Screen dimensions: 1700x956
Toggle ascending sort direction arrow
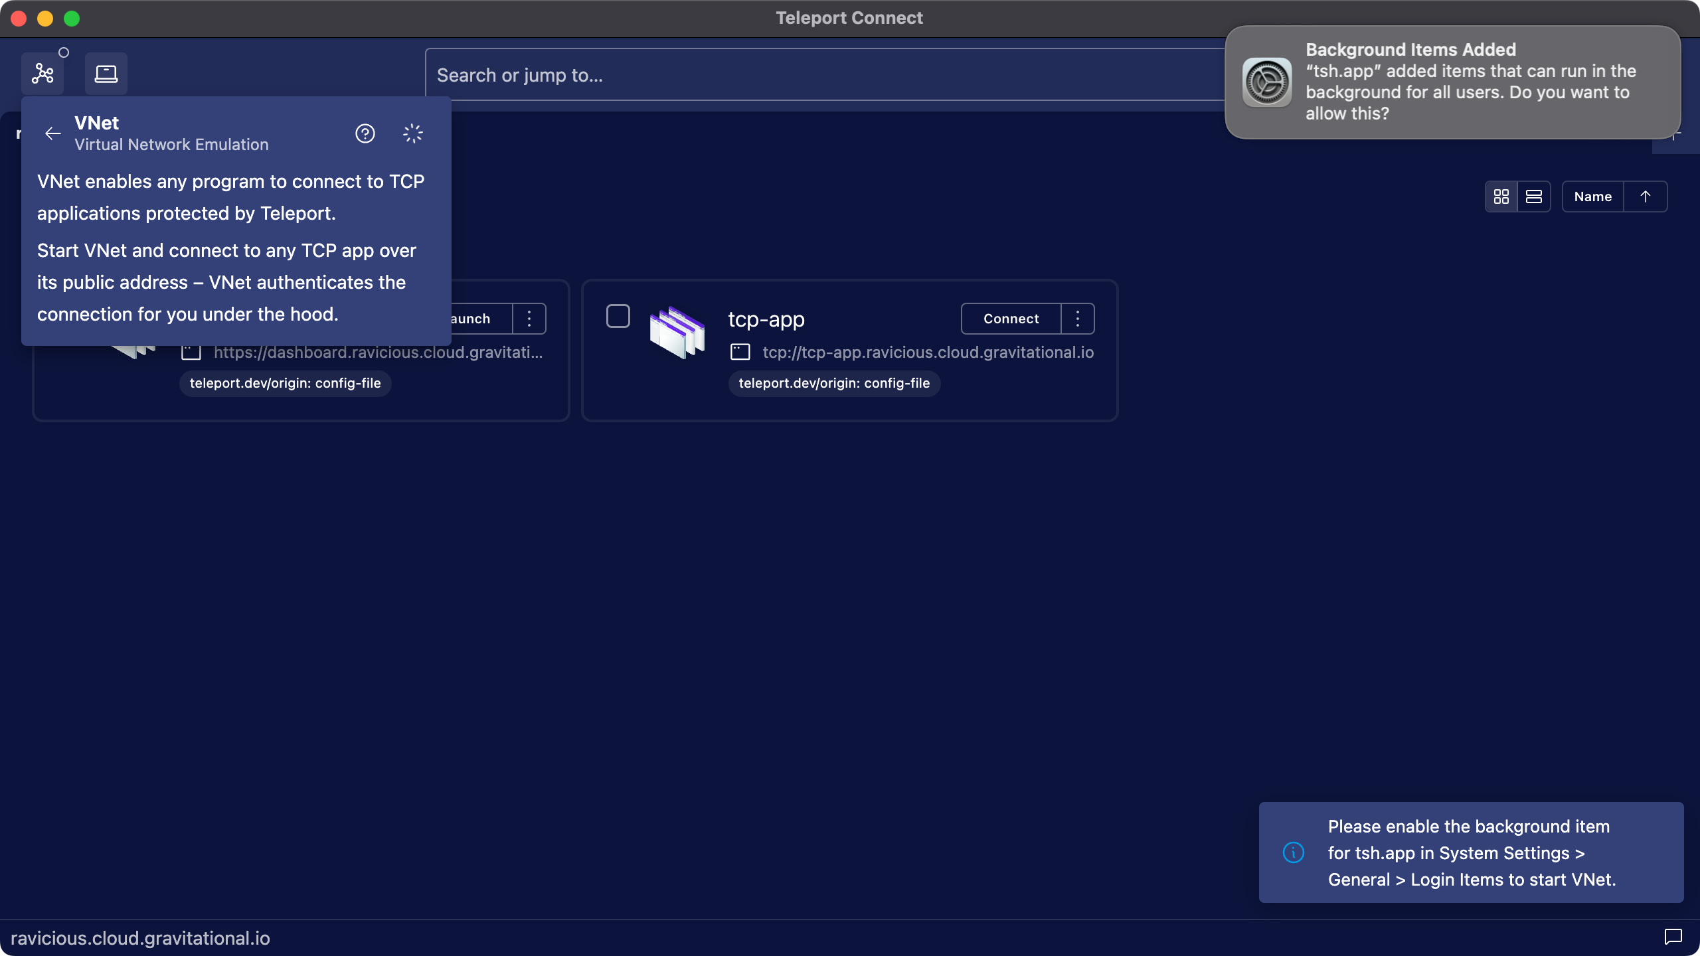coord(1646,197)
